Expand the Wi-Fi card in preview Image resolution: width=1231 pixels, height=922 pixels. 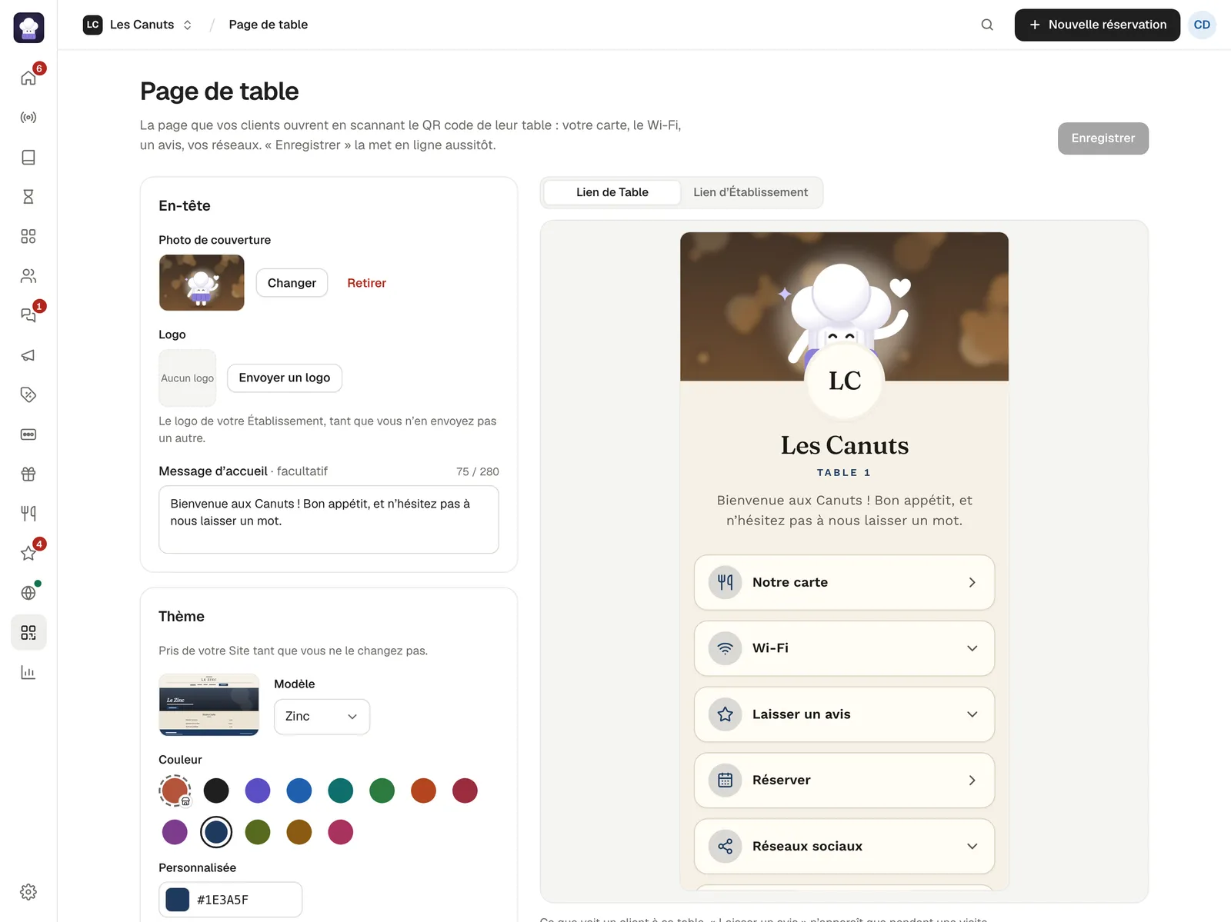click(x=844, y=648)
